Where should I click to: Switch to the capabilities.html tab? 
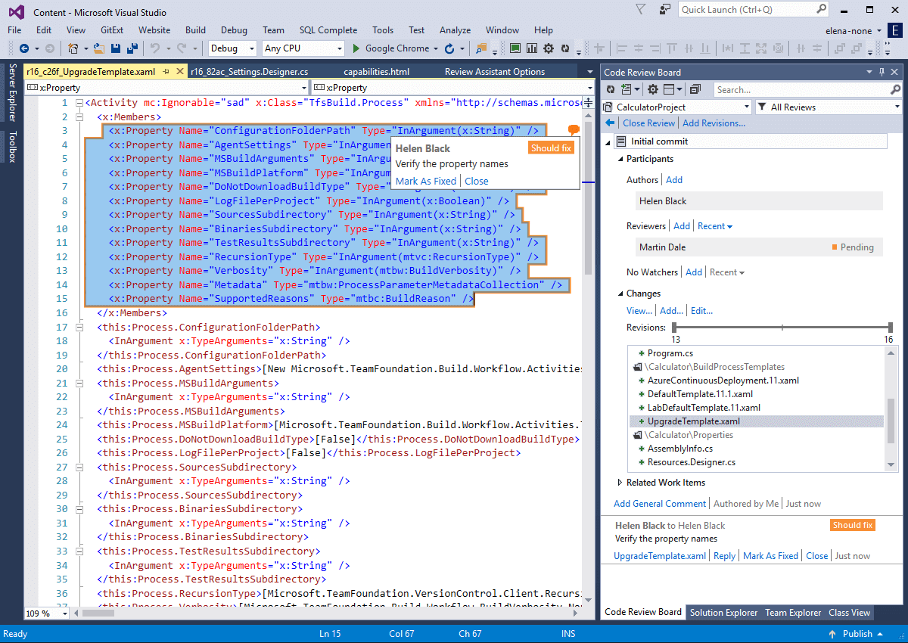click(x=376, y=72)
